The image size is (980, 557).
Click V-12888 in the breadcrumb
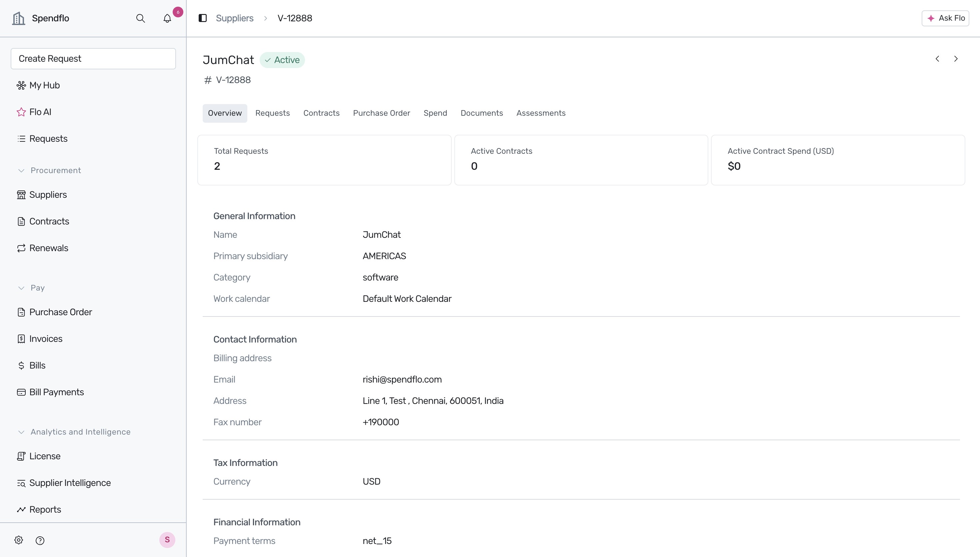pos(295,18)
